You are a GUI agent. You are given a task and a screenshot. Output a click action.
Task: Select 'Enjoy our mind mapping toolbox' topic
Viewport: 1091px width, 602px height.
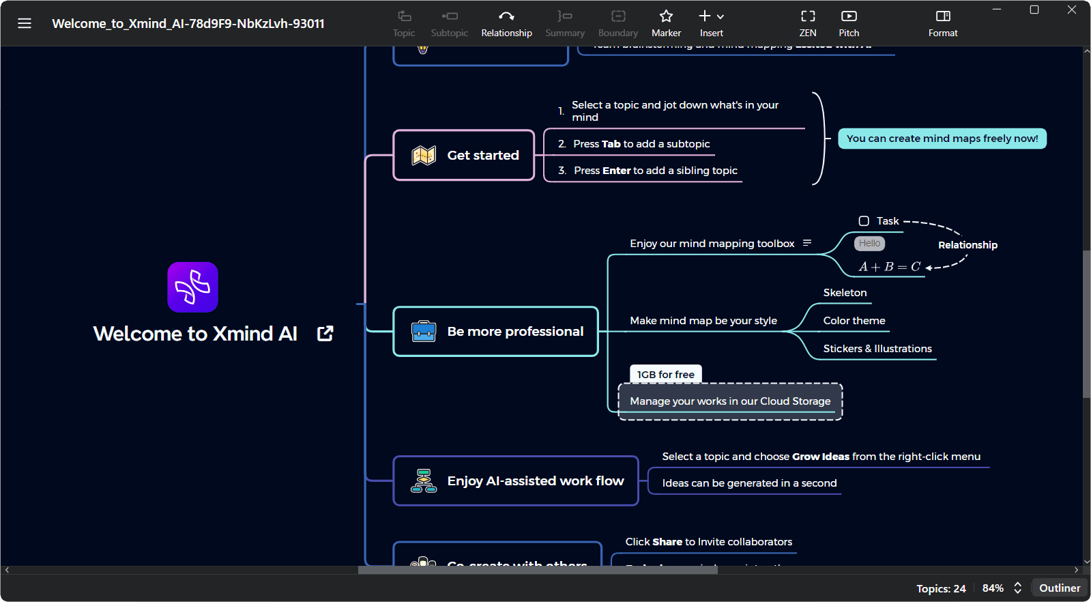click(712, 244)
